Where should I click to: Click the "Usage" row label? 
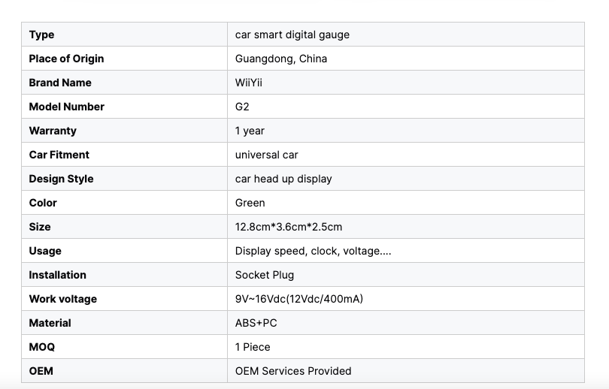tap(45, 251)
